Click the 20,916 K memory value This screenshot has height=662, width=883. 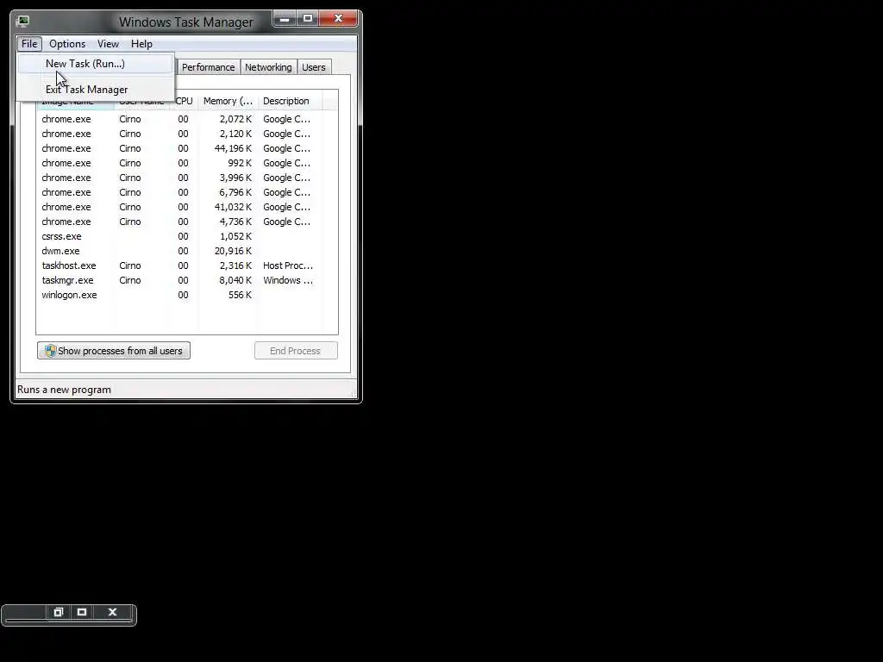233,251
